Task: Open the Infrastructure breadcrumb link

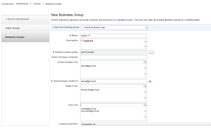Action: click(22, 4)
